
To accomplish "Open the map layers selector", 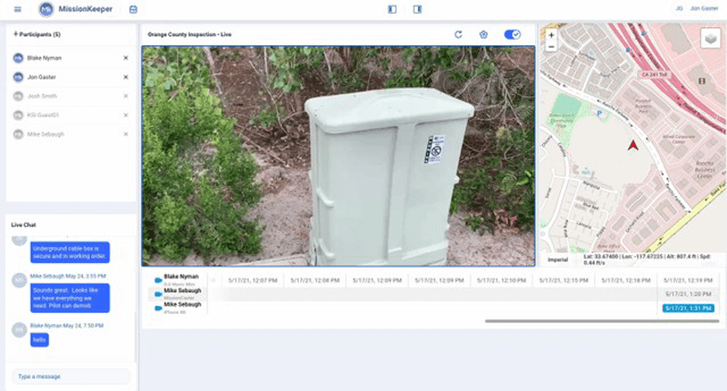I will (711, 38).
